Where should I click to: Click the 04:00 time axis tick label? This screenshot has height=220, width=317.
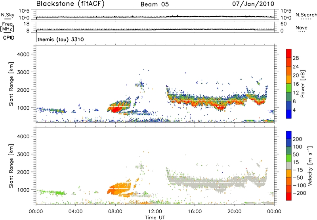(75, 212)
